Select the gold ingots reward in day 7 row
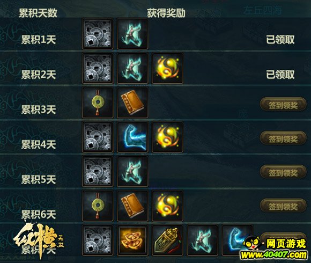Viewport: 311px width, 263px height. coord(132,240)
